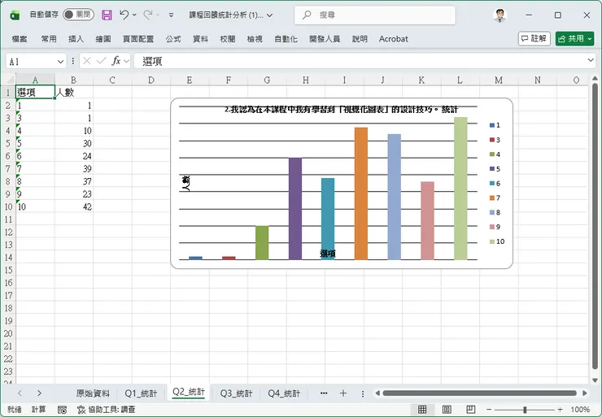602x417 pixels.
Task: Switch to Normal view icon
Action: click(422, 410)
